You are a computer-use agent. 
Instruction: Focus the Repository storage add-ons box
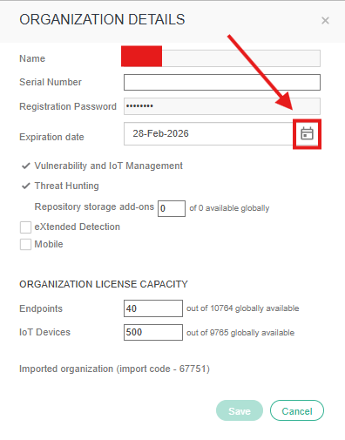pyautogui.click(x=172, y=208)
